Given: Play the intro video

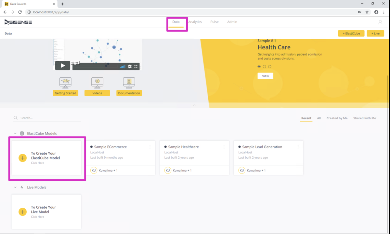Looking at the screenshot, I should [x=62, y=66].
